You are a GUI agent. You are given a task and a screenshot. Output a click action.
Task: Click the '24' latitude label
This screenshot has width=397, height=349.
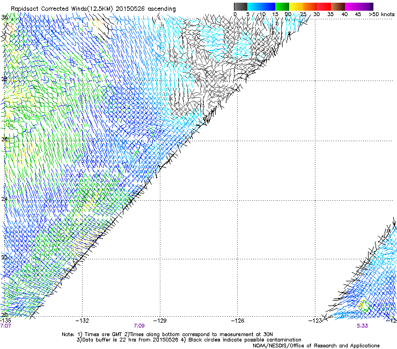pos(4,199)
